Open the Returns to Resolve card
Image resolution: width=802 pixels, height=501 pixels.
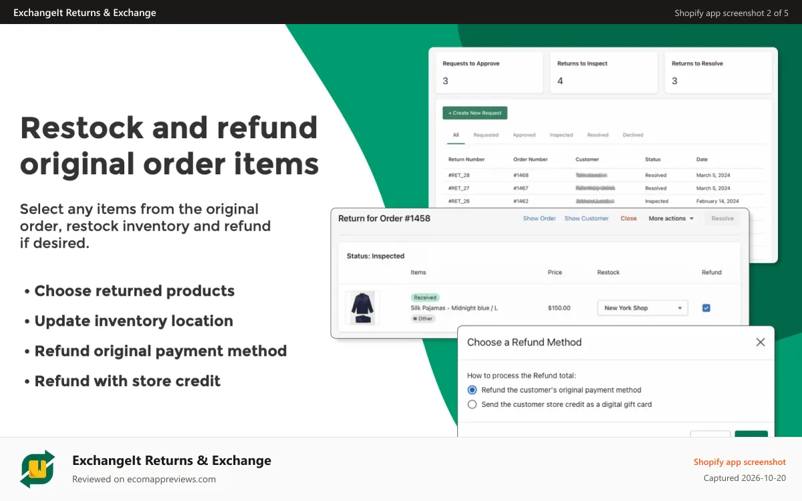[x=718, y=72]
